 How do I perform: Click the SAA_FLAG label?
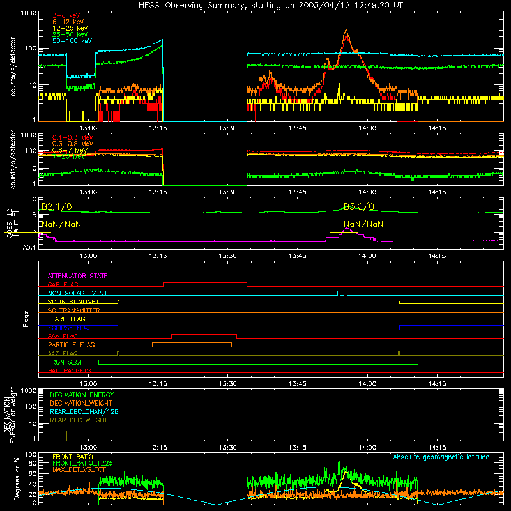[63, 336]
